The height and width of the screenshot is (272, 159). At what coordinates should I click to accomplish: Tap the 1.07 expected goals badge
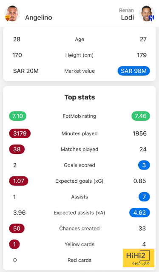pyautogui.click(x=19, y=181)
